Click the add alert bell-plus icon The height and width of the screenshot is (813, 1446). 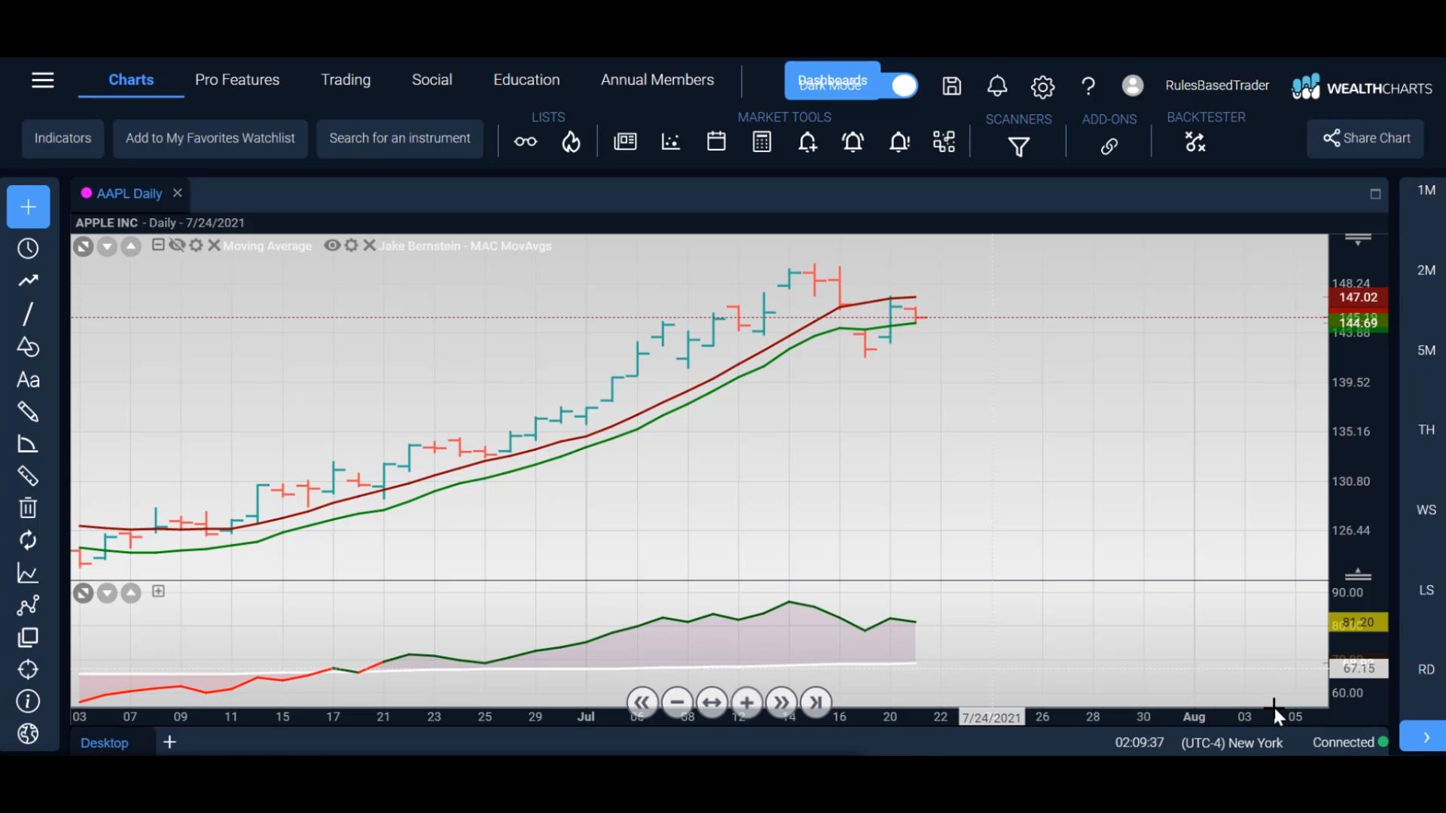(x=807, y=142)
